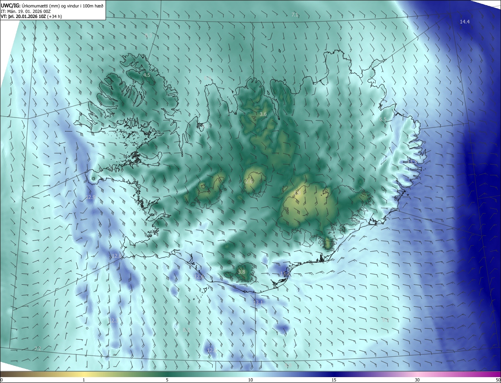Click the 10 tick label on the color scale
The image size is (501, 383).
pos(250,380)
